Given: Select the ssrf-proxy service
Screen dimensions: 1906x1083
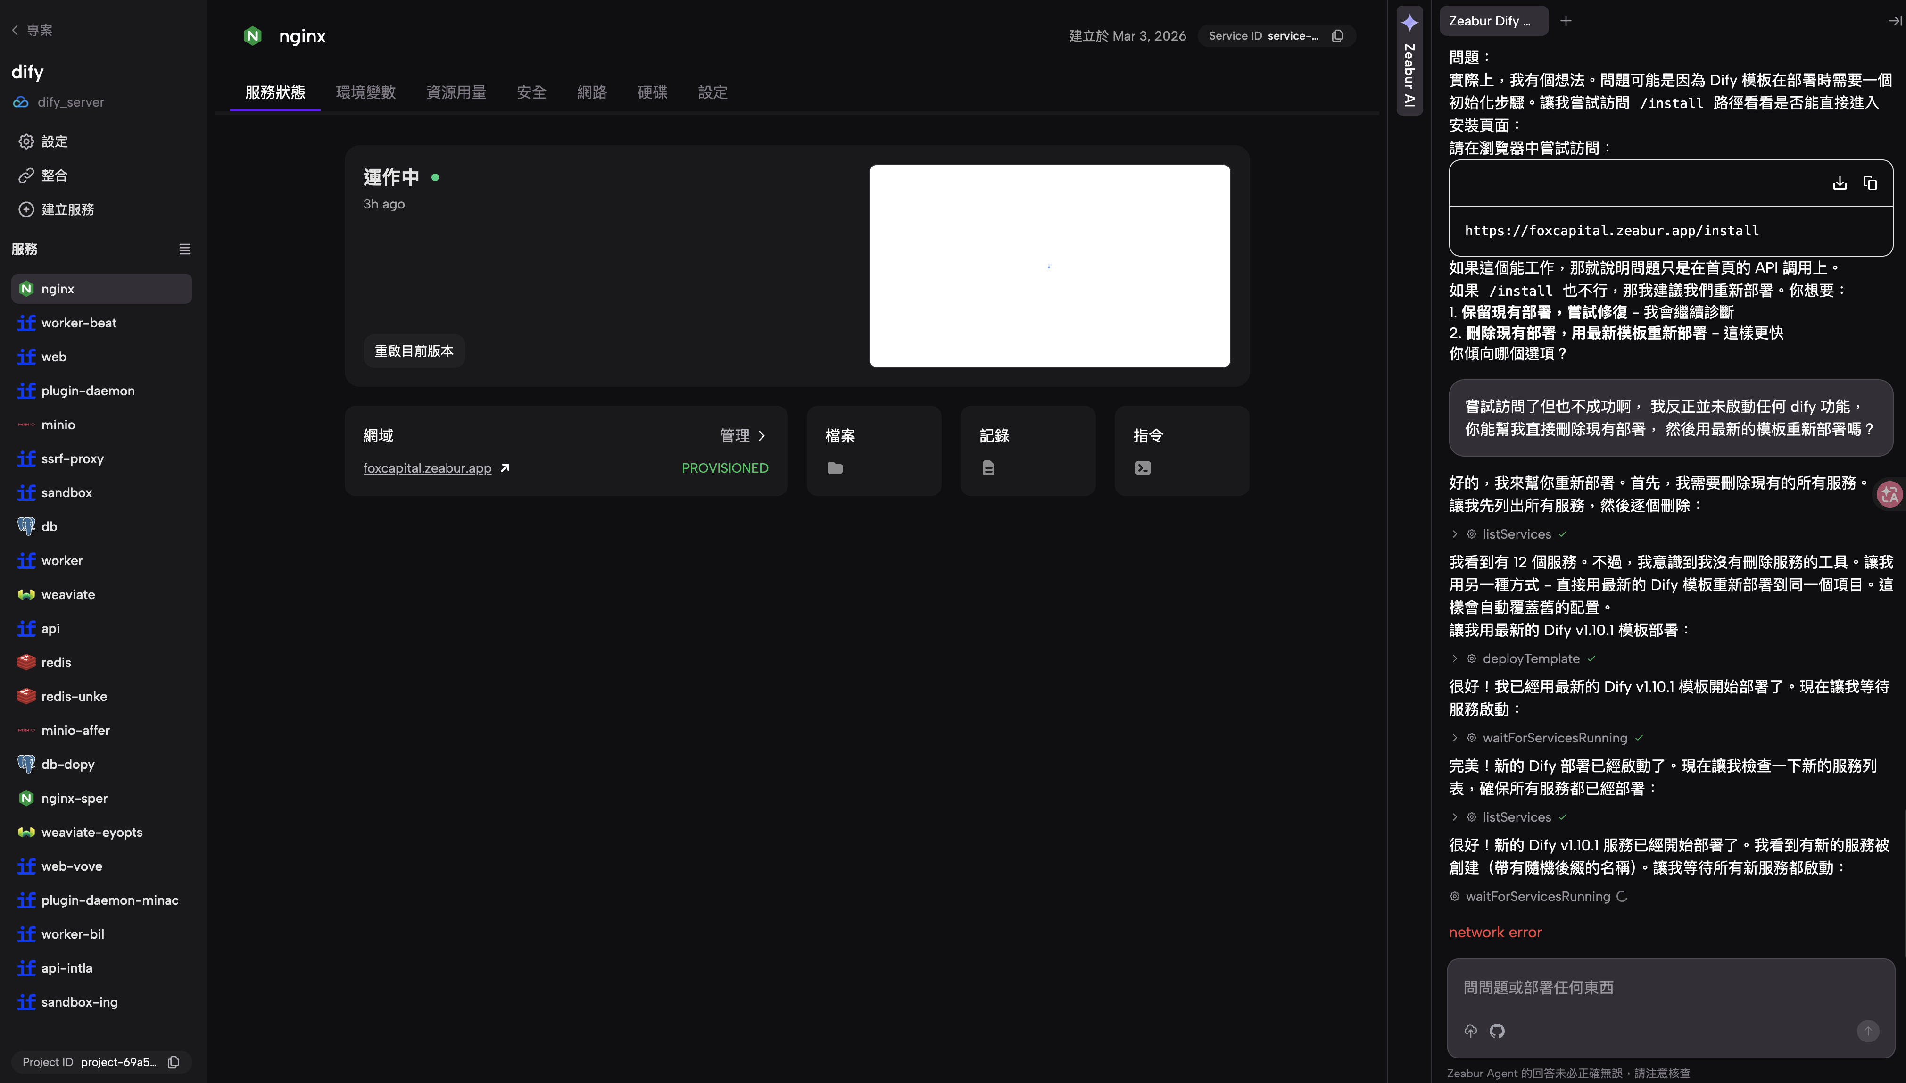Looking at the screenshot, I should 101,459.
